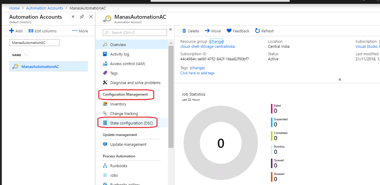Viewport: 380px width, 185px height.
Task: Go to Home via breadcrumb
Action: point(14,8)
